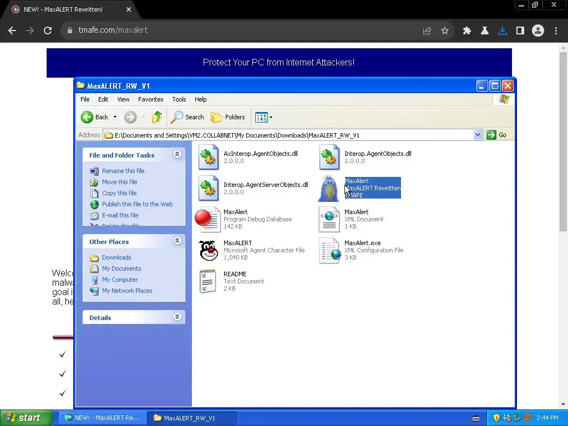Click the Explorer Forward arrow button
The image size is (568, 426).
click(x=130, y=117)
